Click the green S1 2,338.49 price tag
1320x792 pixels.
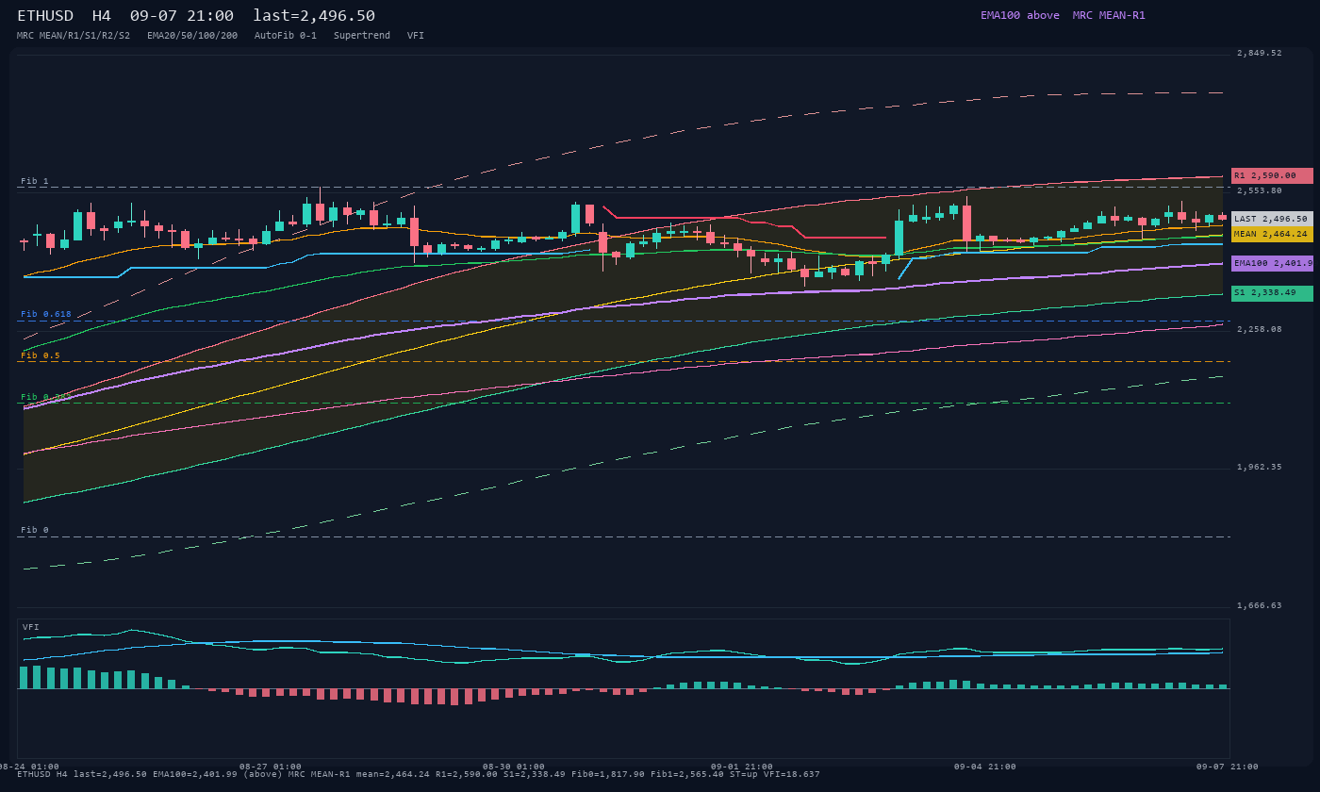point(1272,293)
